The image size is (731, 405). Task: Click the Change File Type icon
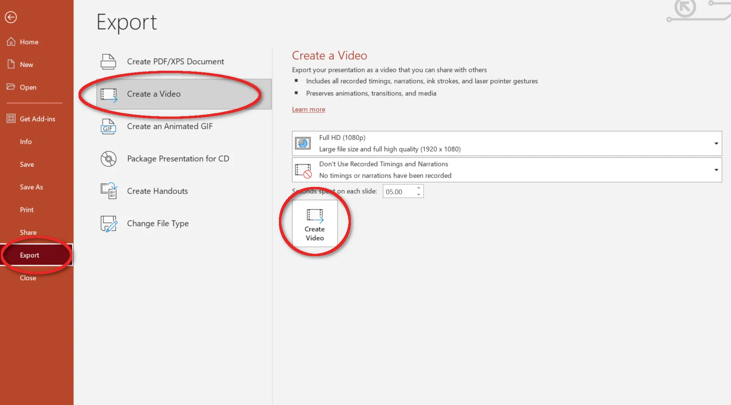coord(108,223)
